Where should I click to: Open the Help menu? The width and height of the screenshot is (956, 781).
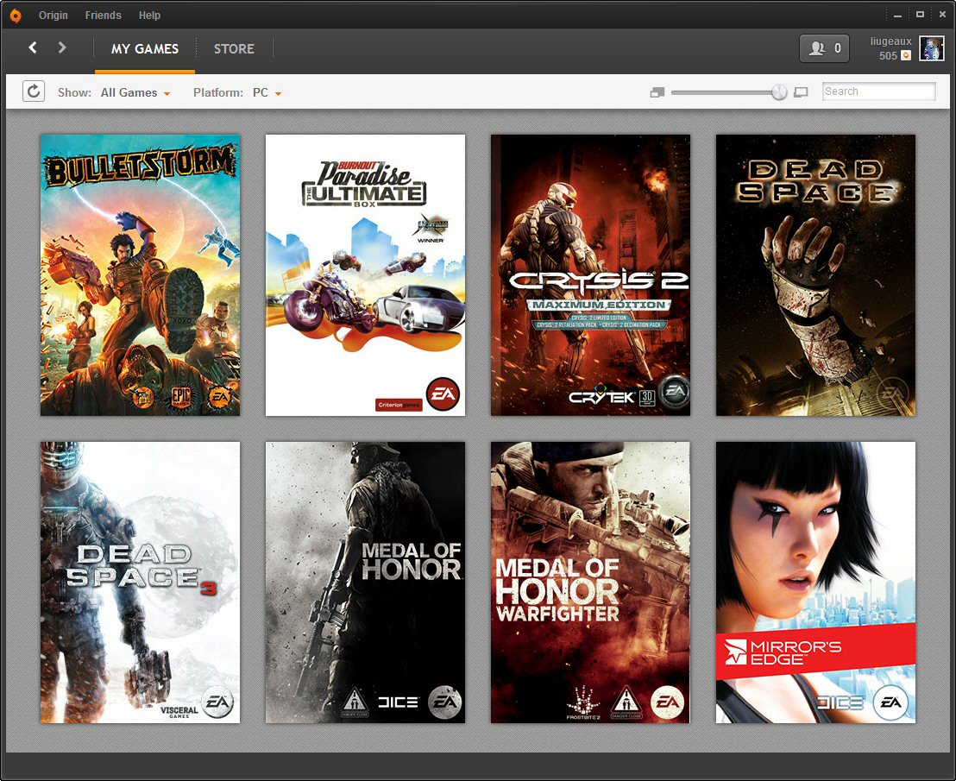tap(149, 16)
